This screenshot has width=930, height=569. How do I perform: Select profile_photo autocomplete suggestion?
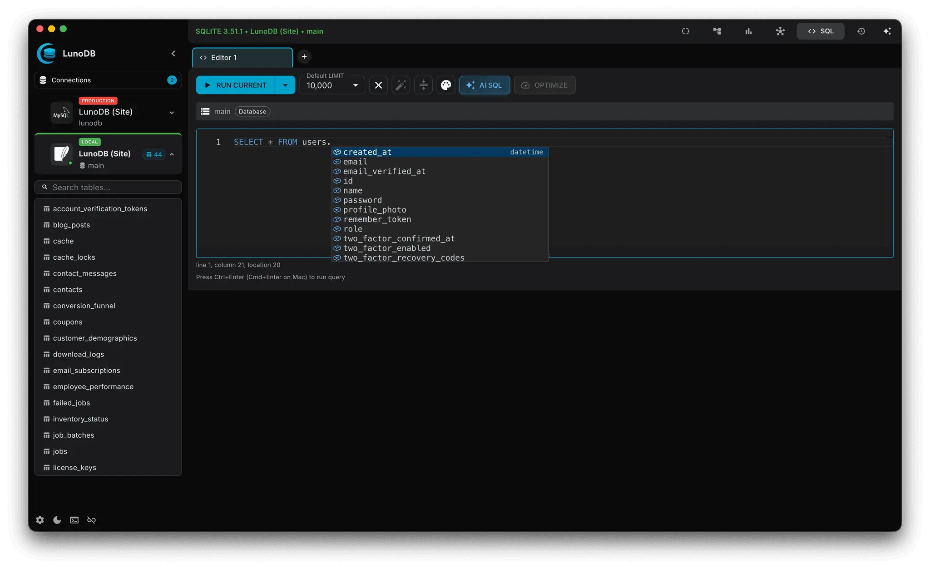440,210
